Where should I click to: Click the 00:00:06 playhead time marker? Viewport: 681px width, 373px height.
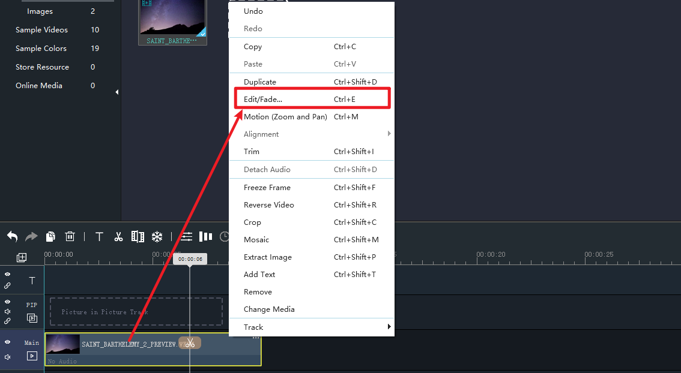click(x=190, y=259)
